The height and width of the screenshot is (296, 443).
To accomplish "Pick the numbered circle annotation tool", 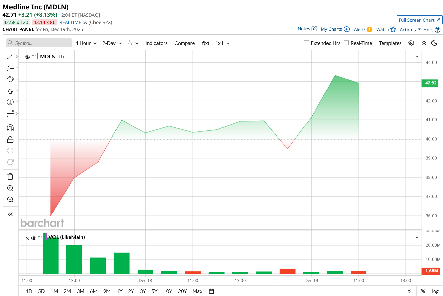I will coord(10,102).
